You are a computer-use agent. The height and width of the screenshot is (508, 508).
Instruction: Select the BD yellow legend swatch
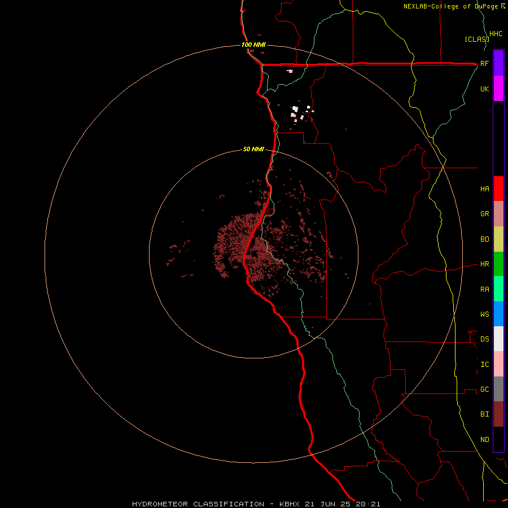[x=498, y=239]
